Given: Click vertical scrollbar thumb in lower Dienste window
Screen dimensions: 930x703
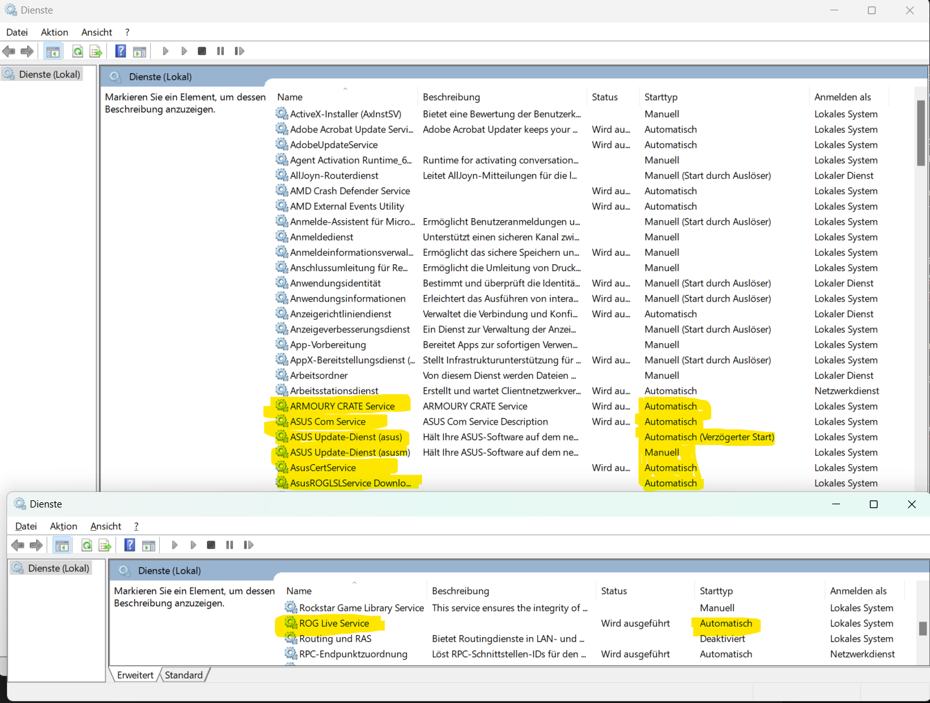Looking at the screenshot, I should point(923,629).
